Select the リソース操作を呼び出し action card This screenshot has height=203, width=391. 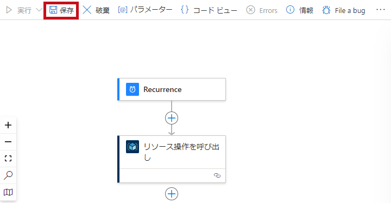[172, 159]
